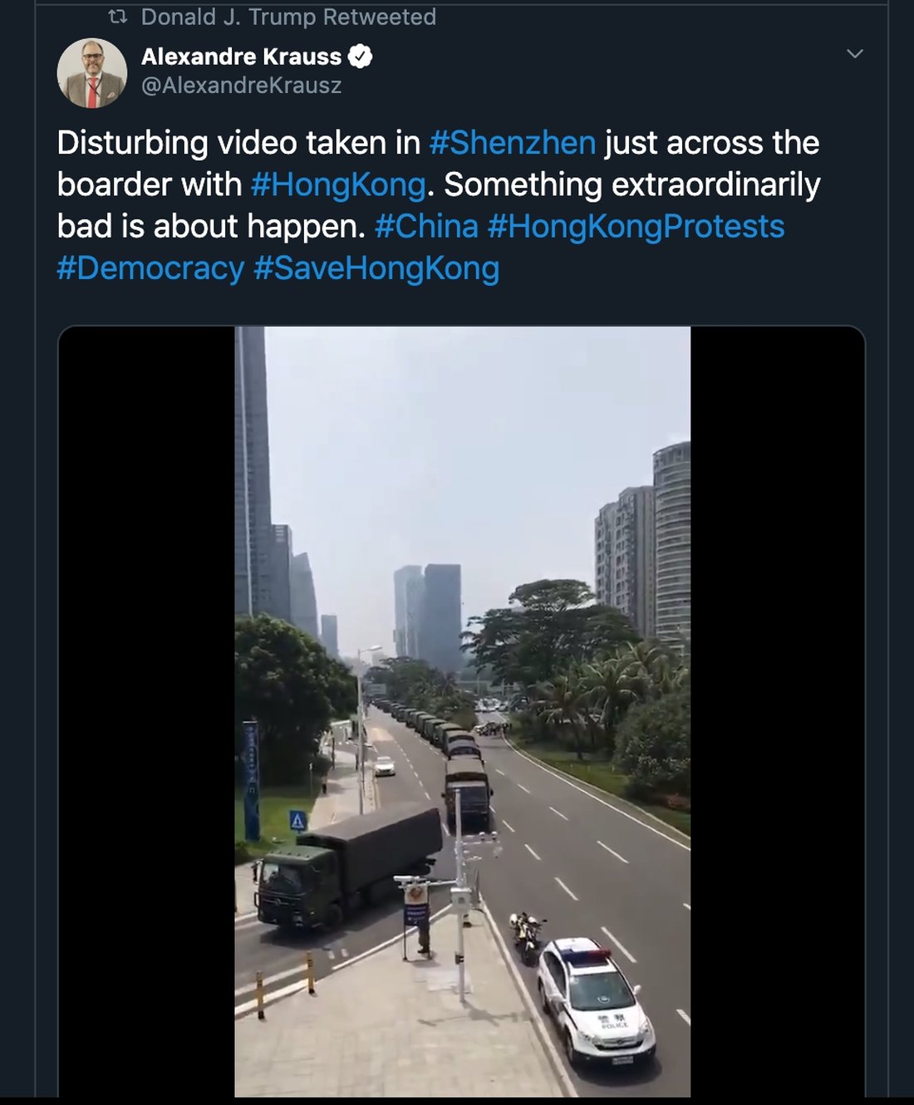Click the #HongKong hashtag
Viewport: 914px width, 1105px height.
point(338,184)
